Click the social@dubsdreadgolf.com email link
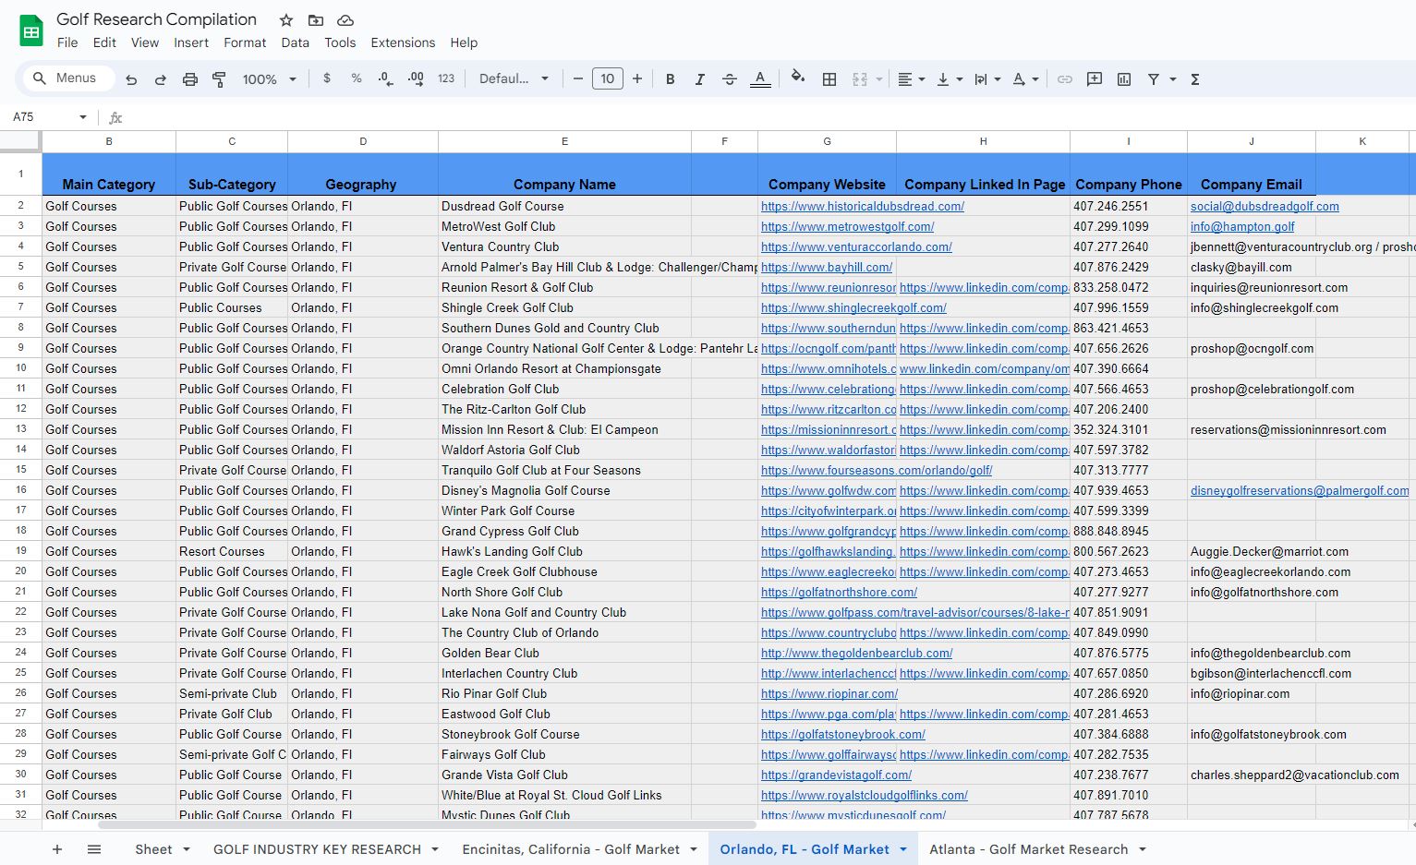 point(1265,207)
